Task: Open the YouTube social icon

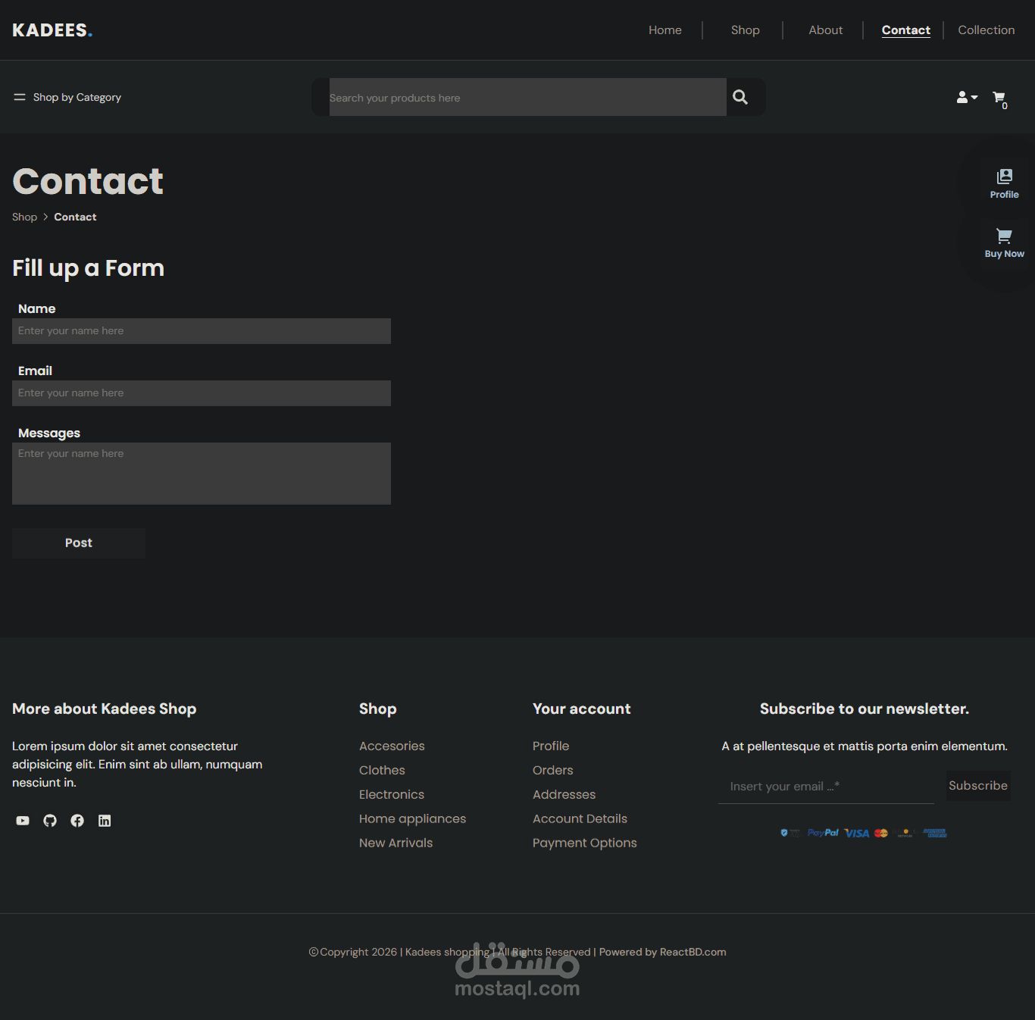Action: coord(23,821)
